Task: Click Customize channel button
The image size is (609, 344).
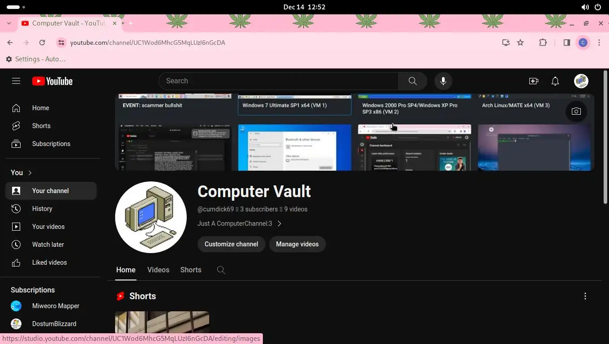Action: [x=232, y=244]
